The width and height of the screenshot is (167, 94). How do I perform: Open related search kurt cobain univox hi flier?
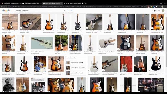tap(76, 68)
